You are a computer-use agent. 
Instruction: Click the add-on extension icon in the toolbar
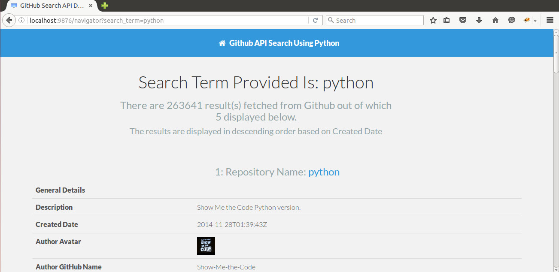(x=527, y=20)
